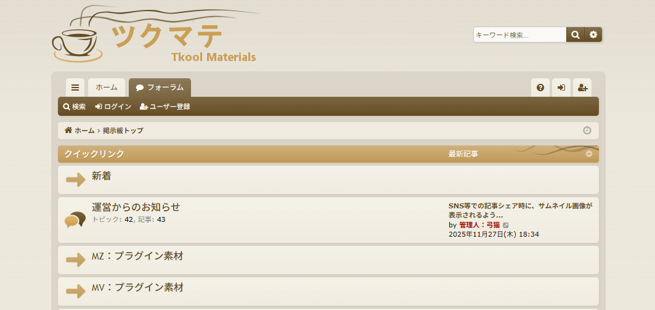This screenshot has width=655, height=310.
Task: Open the hamburger quick links menu
Action: [x=75, y=88]
